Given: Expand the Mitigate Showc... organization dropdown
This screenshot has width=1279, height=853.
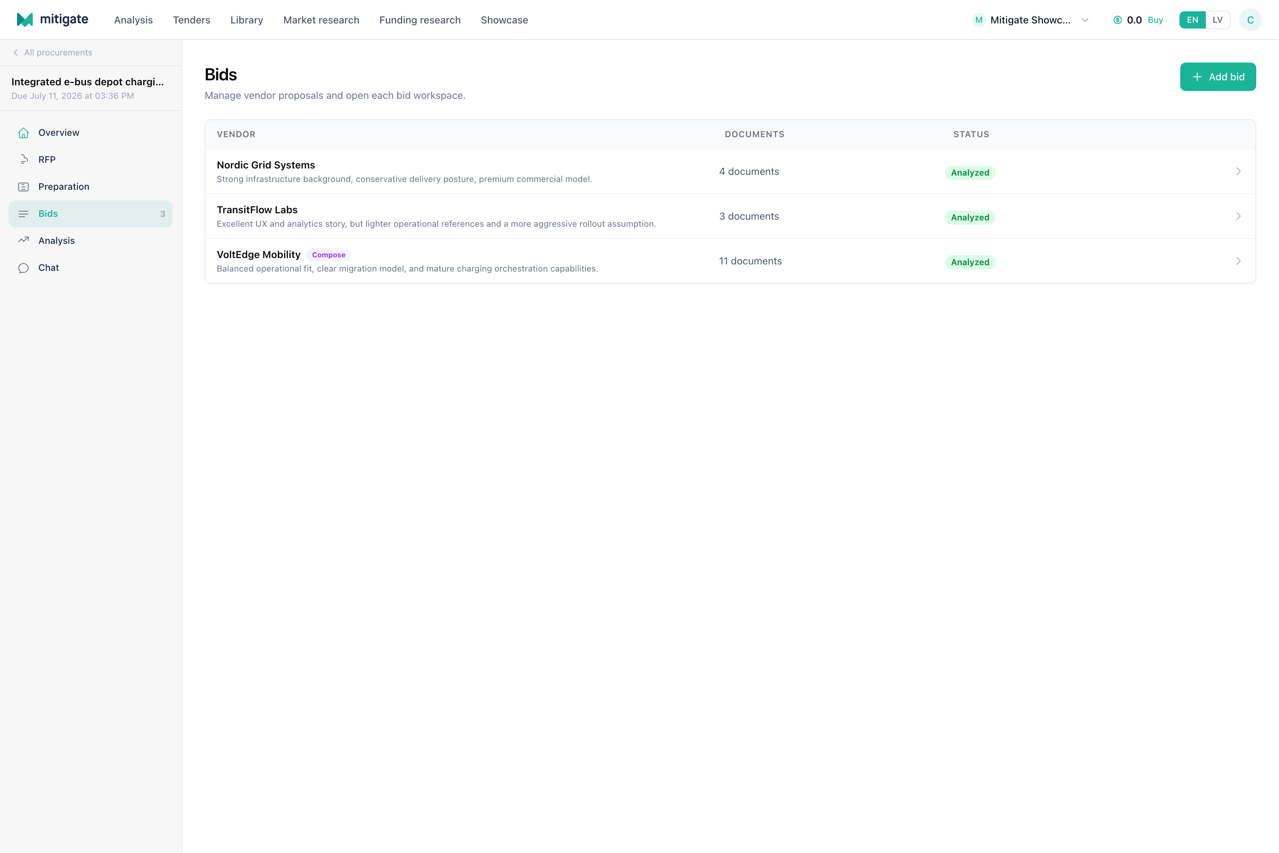Looking at the screenshot, I should (x=1085, y=20).
